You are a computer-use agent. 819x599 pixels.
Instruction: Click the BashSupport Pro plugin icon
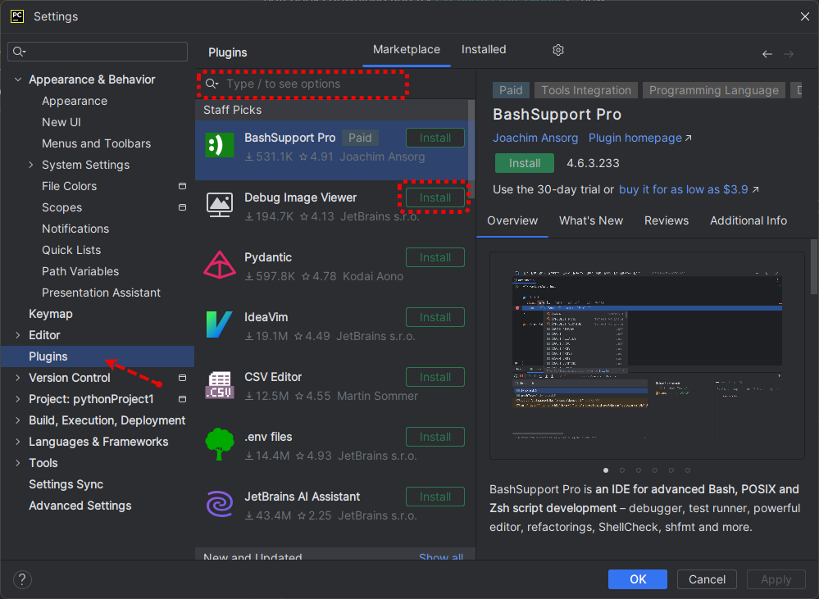tap(220, 145)
